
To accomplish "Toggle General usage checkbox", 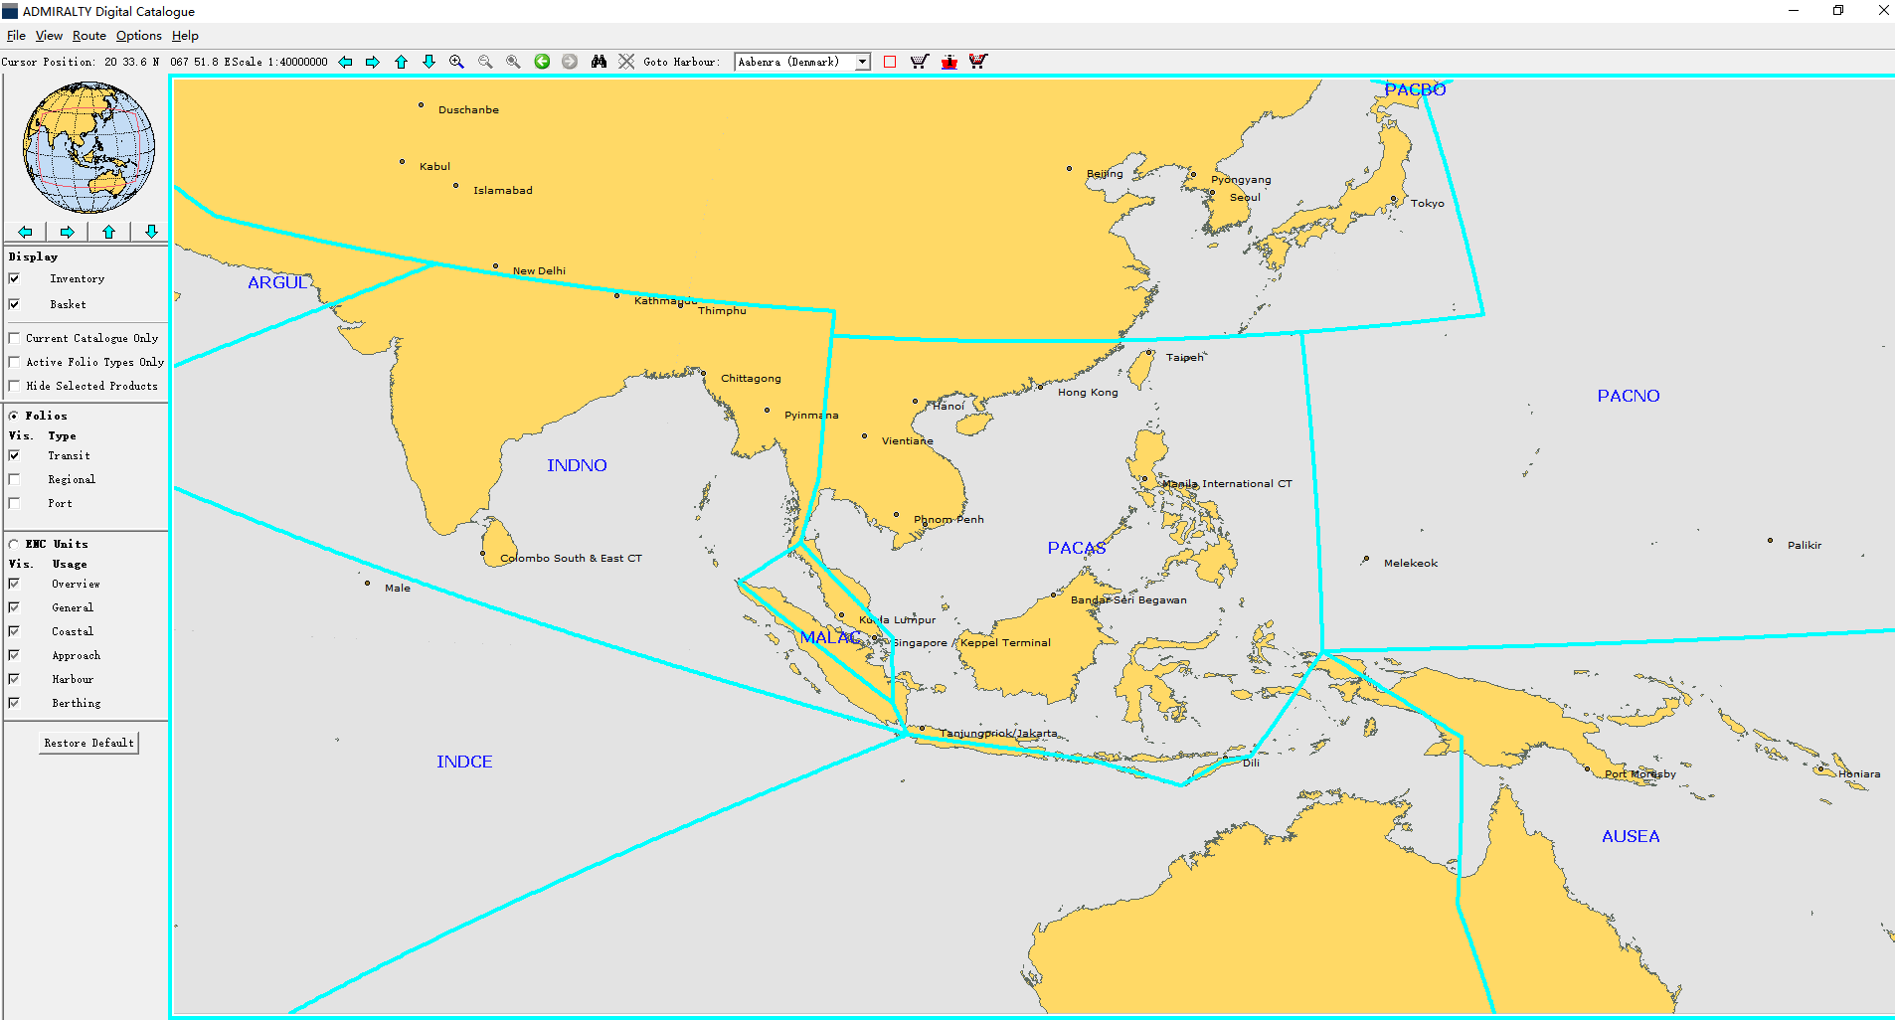I will (x=14, y=607).
